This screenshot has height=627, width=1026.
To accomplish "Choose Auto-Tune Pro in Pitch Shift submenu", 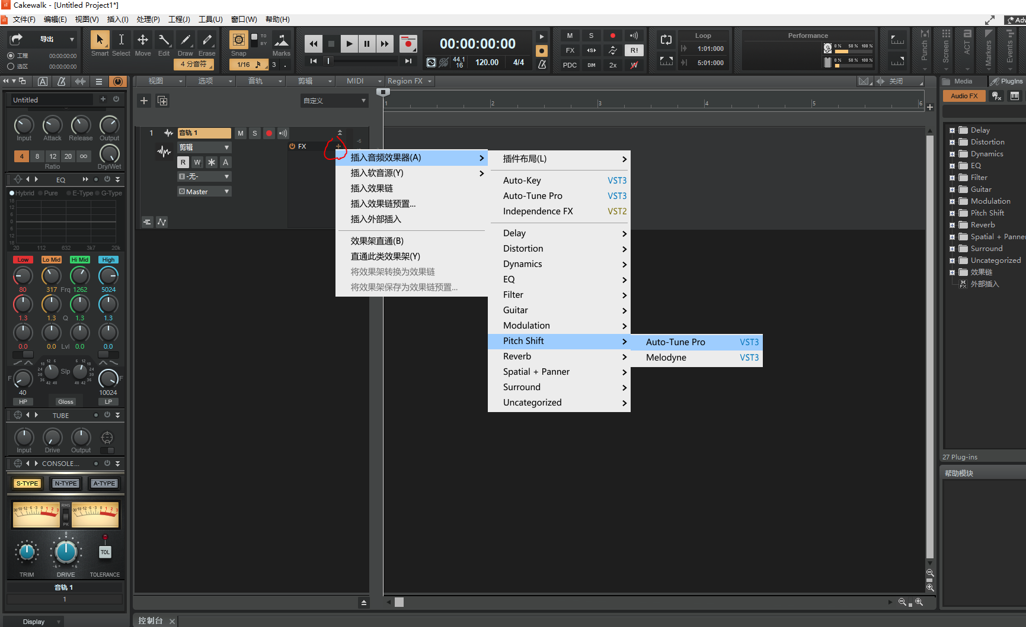I will (696, 342).
